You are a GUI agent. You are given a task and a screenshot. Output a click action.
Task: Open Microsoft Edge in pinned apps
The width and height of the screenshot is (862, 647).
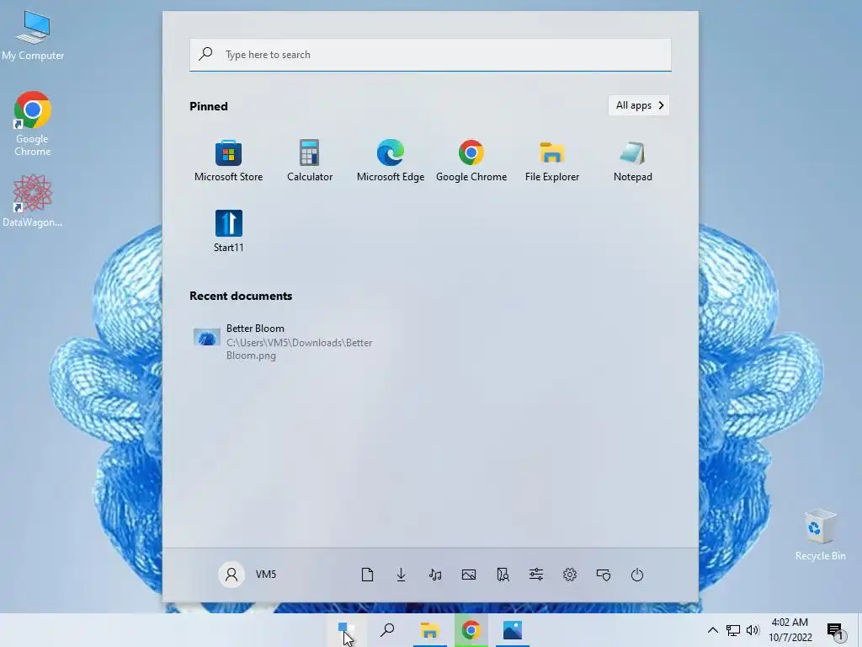point(391,161)
